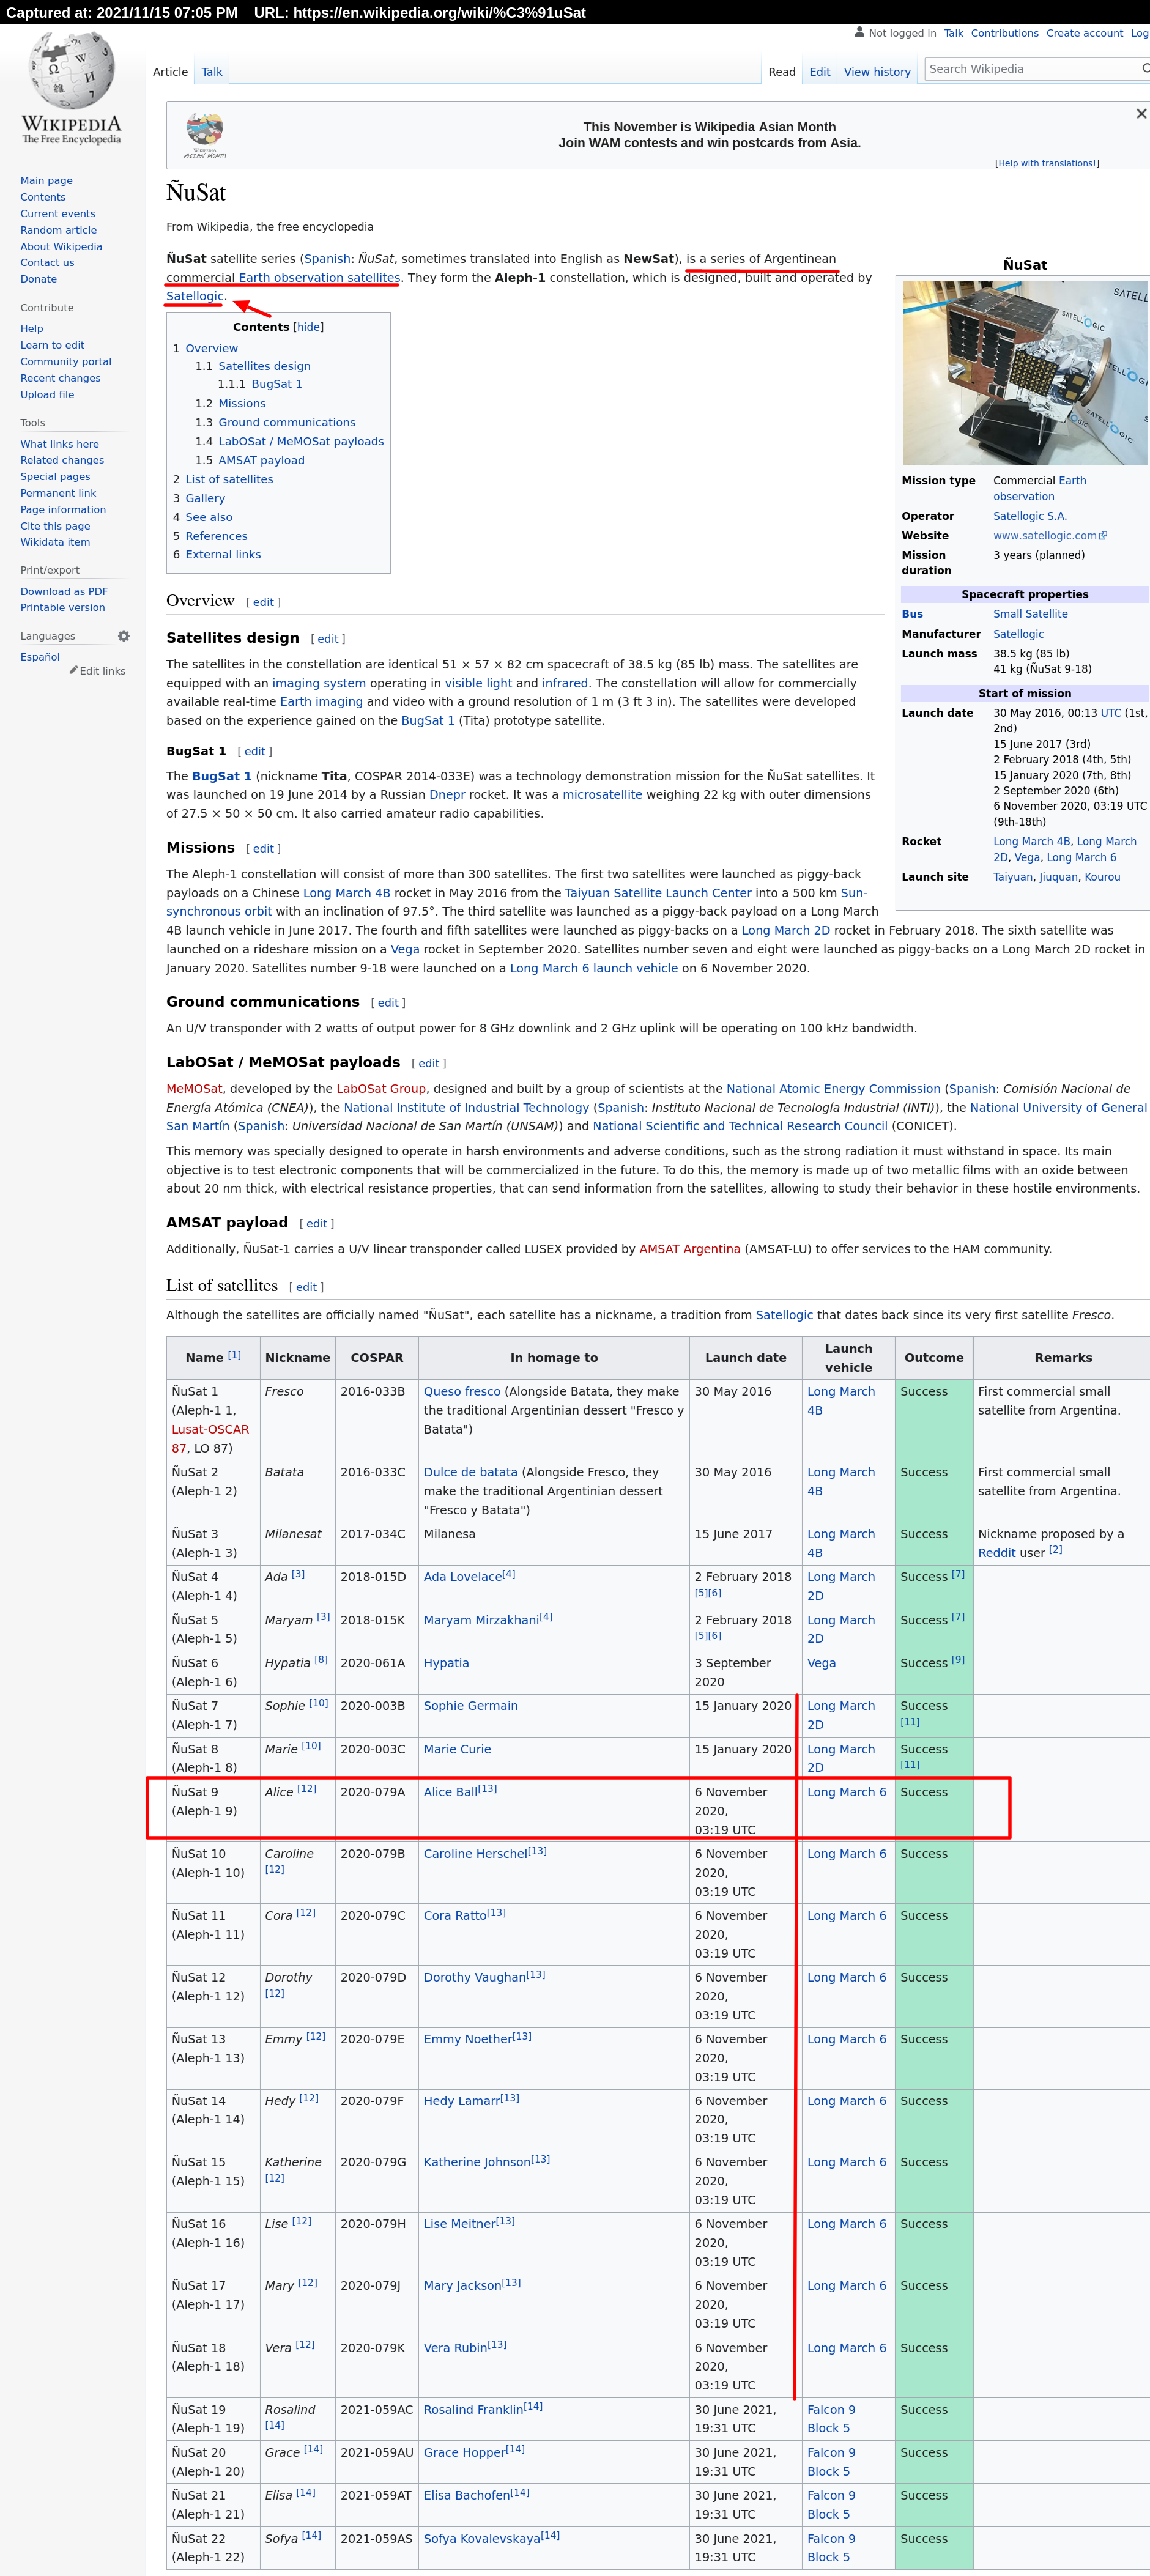Switch to the Article tab
The height and width of the screenshot is (2576, 1150).
point(170,72)
